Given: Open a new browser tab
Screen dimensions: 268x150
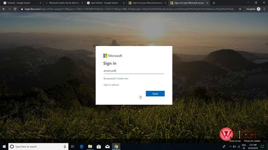Looking at the screenshot, I should (x=214, y=3).
